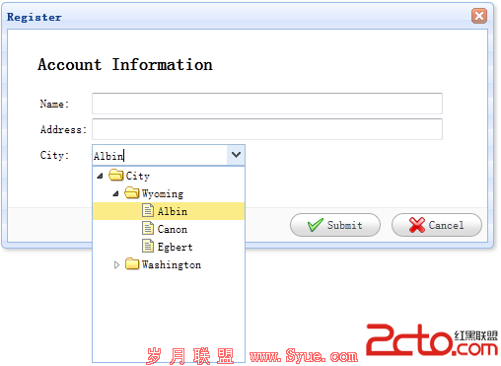The height and width of the screenshot is (366, 501).
Task: Select Canon in the city tree
Action: point(169,229)
